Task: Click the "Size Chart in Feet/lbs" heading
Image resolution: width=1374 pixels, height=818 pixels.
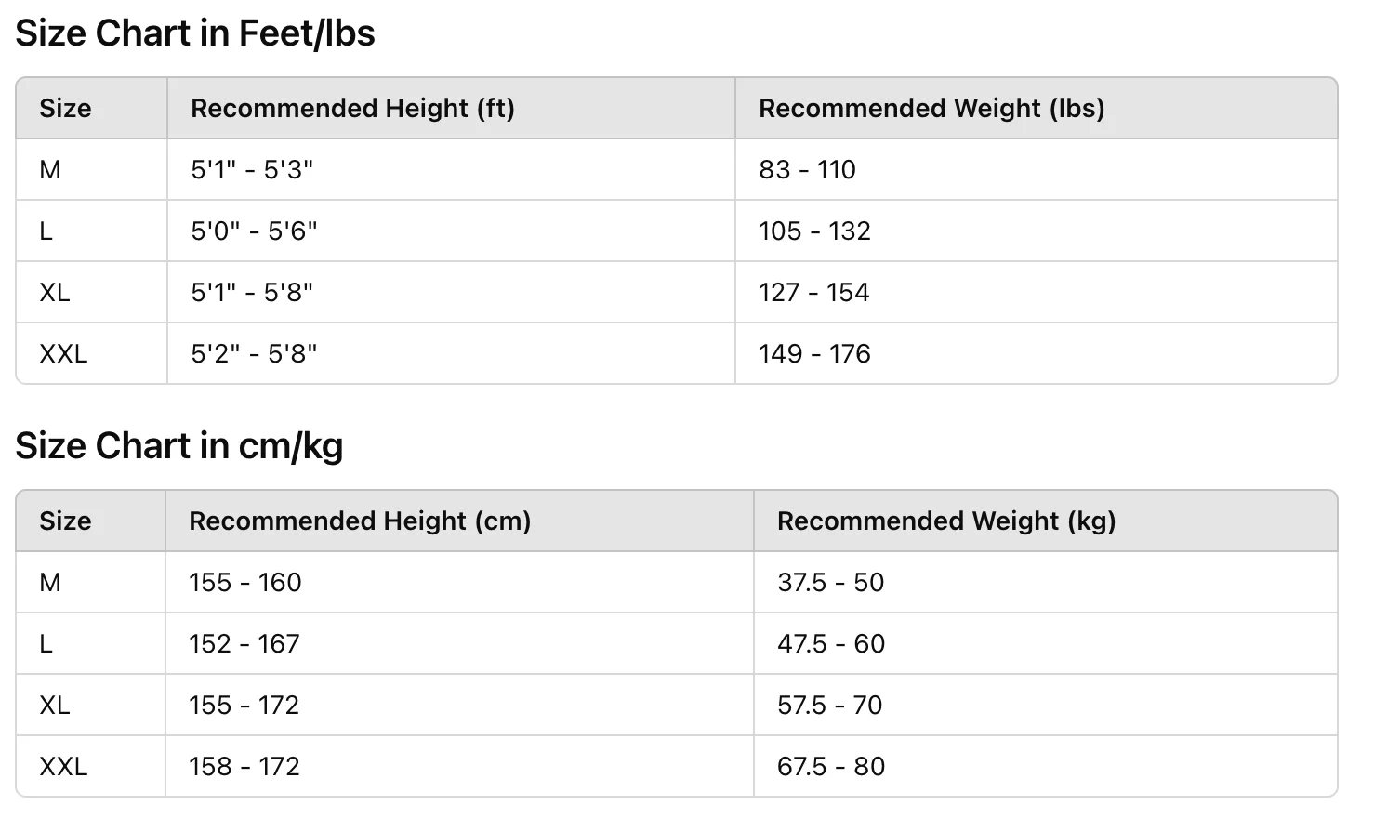Action: (195, 33)
